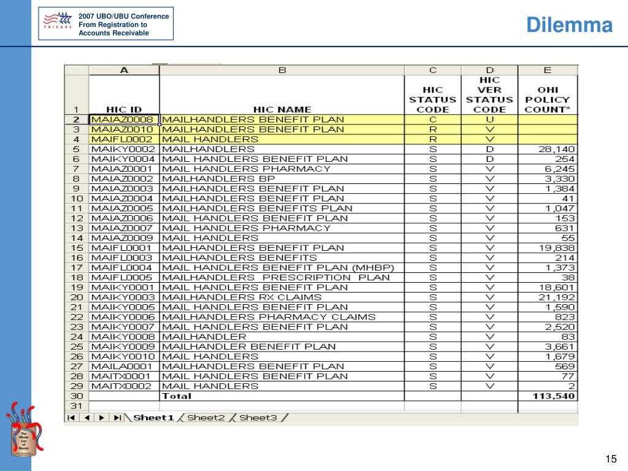
Task: Click the HIC STATUS CODE header cell
Action: tap(432, 95)
